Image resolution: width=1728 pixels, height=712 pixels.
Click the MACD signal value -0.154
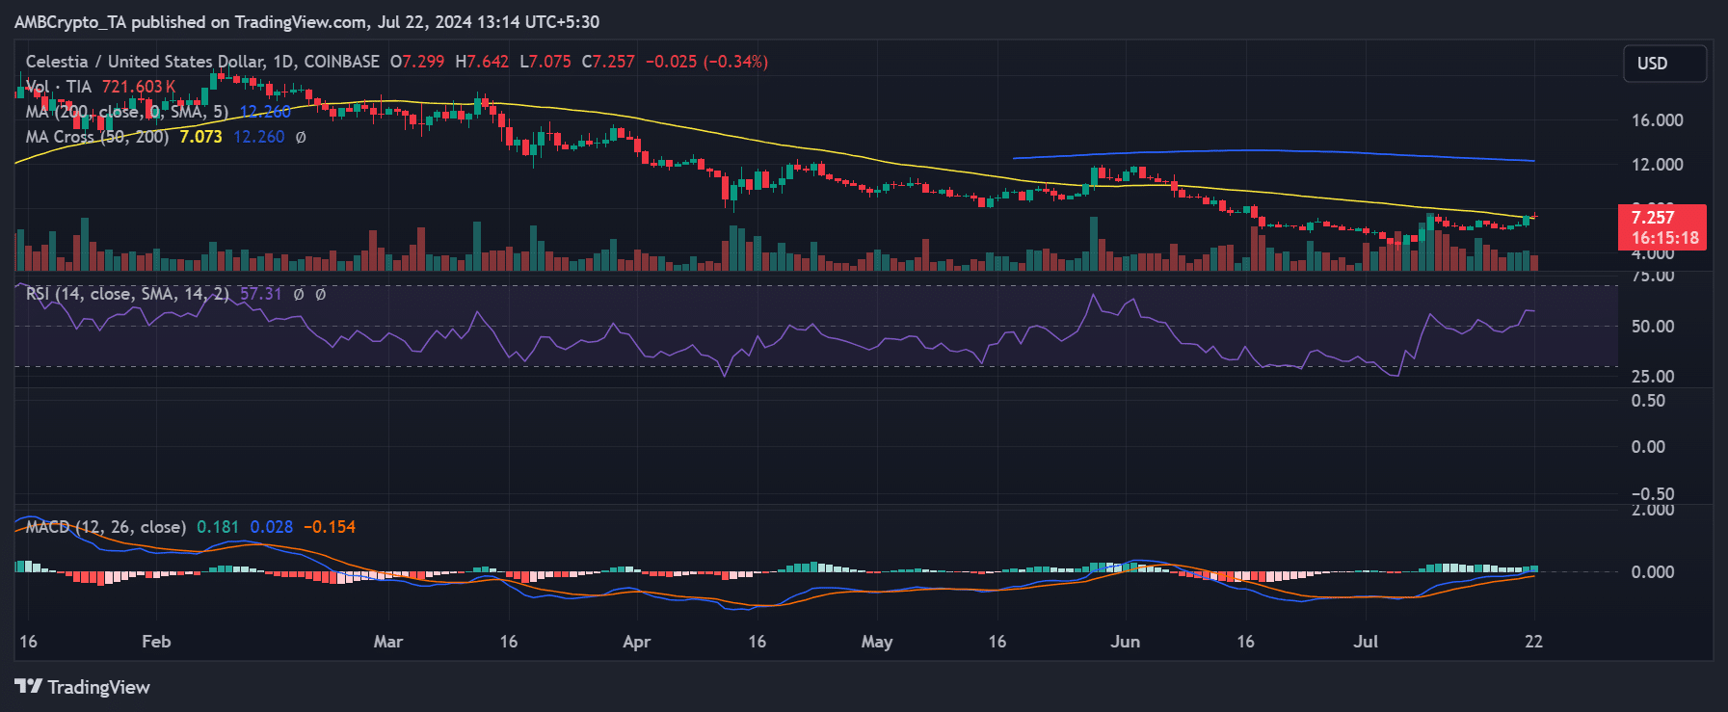[330, 527]
